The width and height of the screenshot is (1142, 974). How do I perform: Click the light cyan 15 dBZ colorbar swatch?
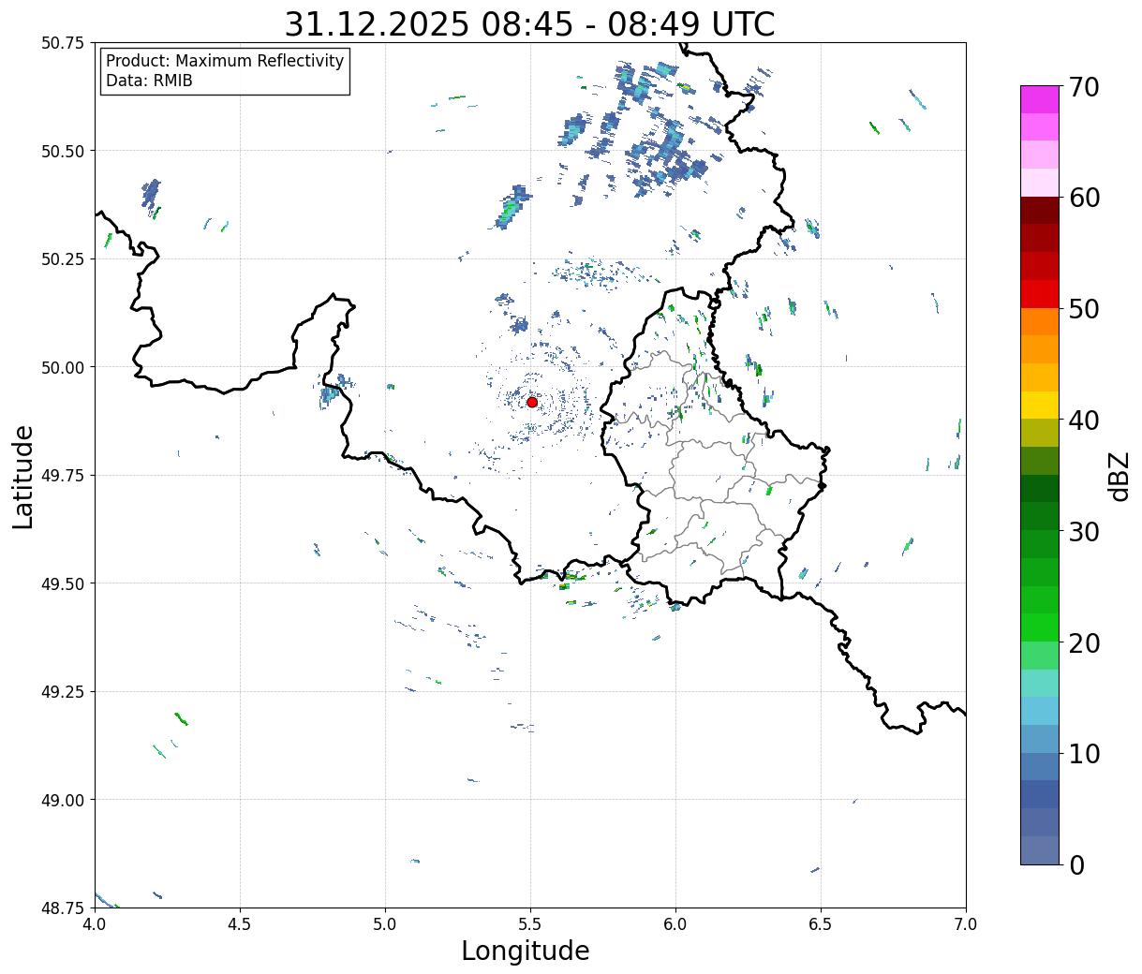point(1039,683)
